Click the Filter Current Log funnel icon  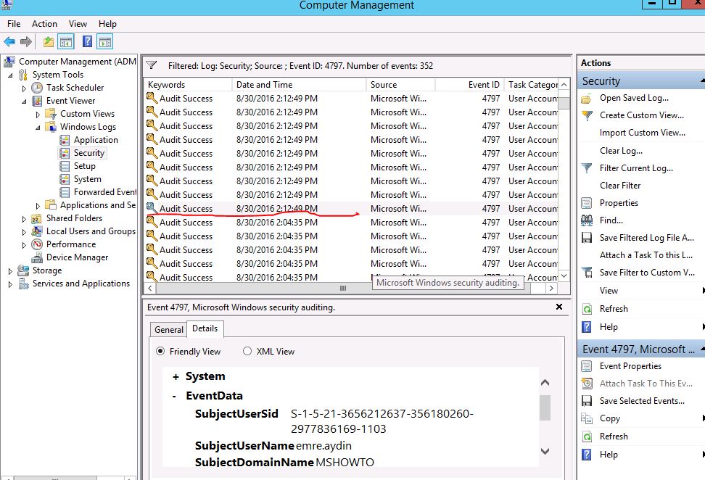[587, 168]
